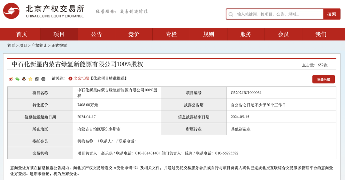
Task: Click the 我感兴趣 button
Action: [x=323, y=79]
